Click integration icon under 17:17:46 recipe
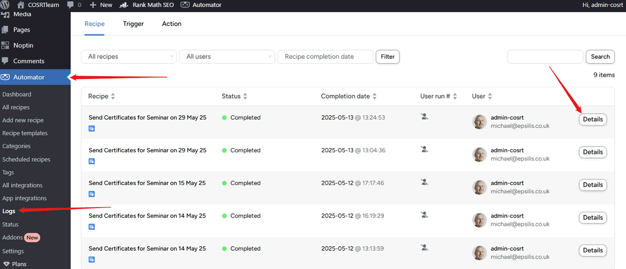The height and width of the screenshot is (269, 626). (92, 194)
